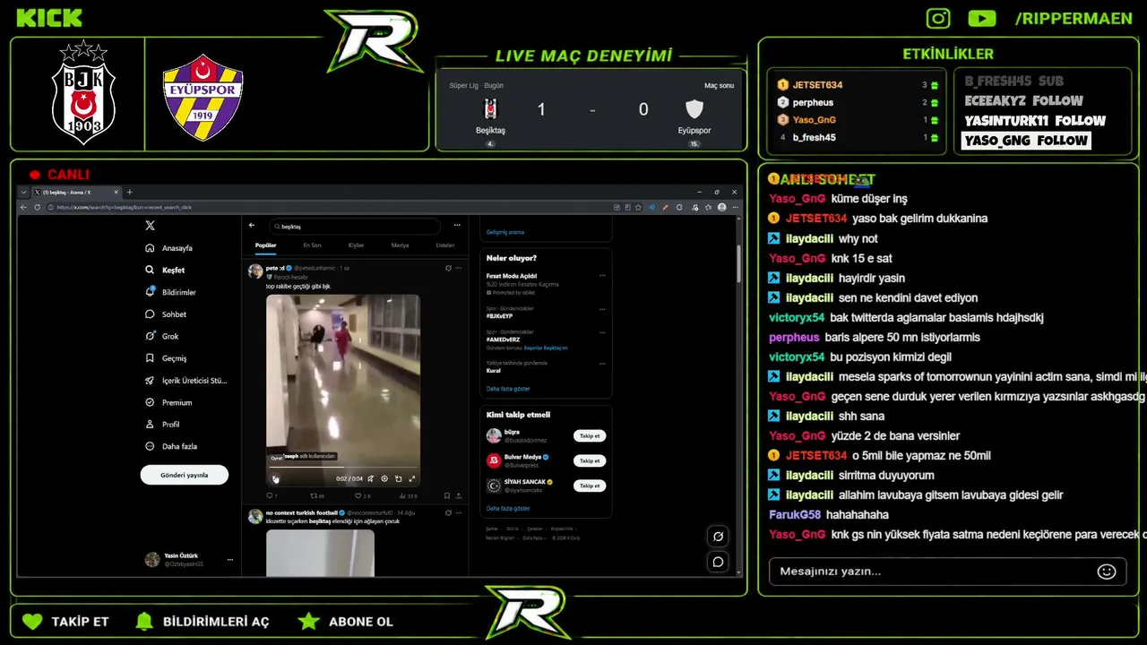Open browser profile avatar
Screen dimensions: 1147x645
(x=722, y=207)
